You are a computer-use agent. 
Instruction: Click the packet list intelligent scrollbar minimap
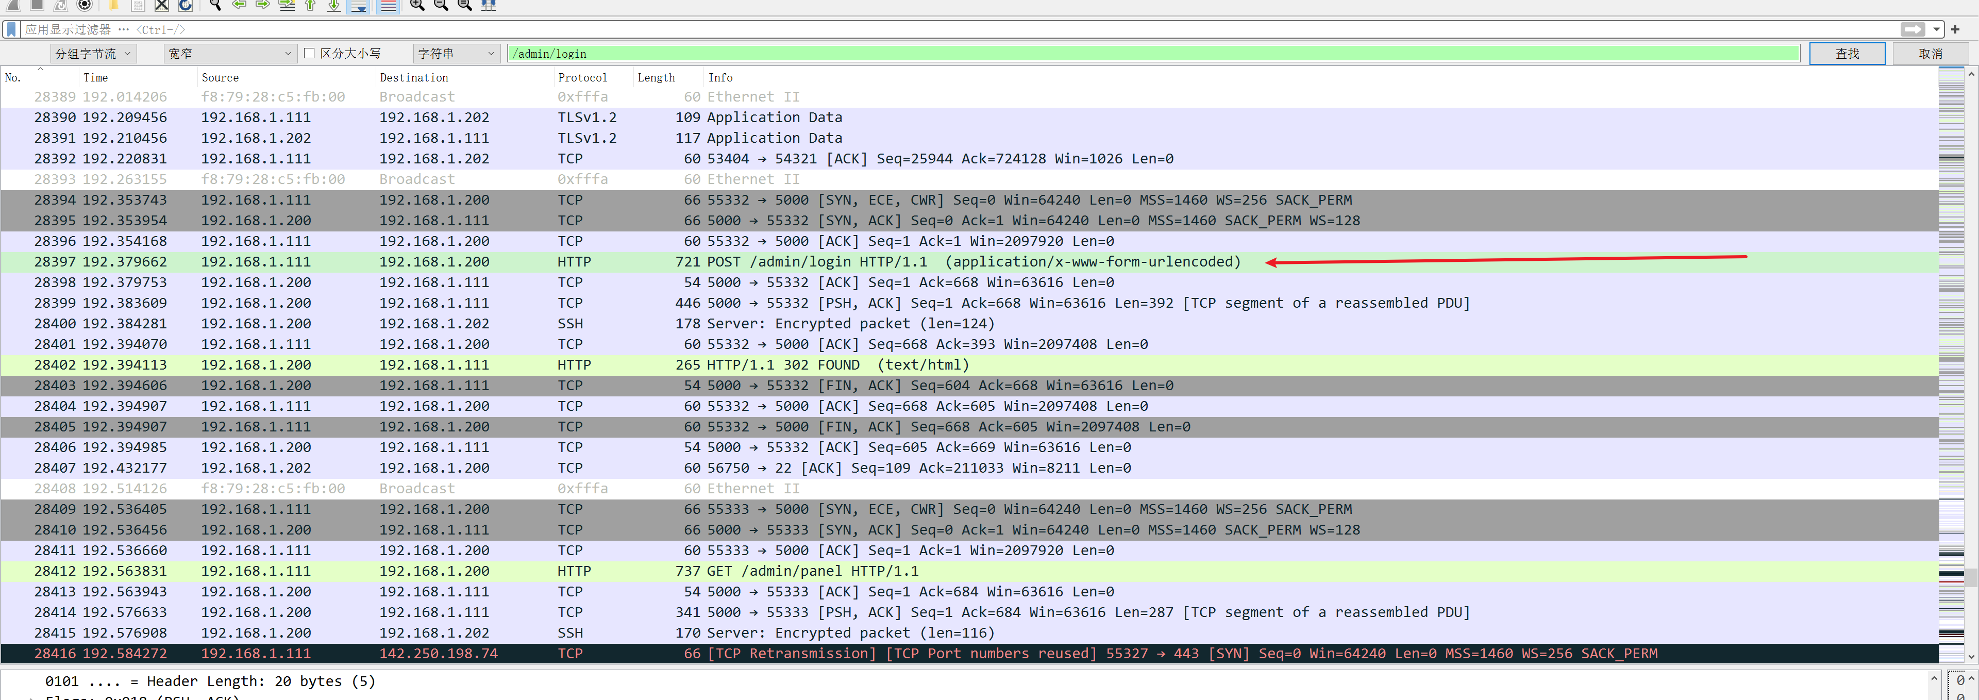point(1951,365)
